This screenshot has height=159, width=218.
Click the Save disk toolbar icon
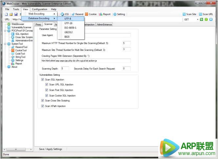click(x=16, y=14)
